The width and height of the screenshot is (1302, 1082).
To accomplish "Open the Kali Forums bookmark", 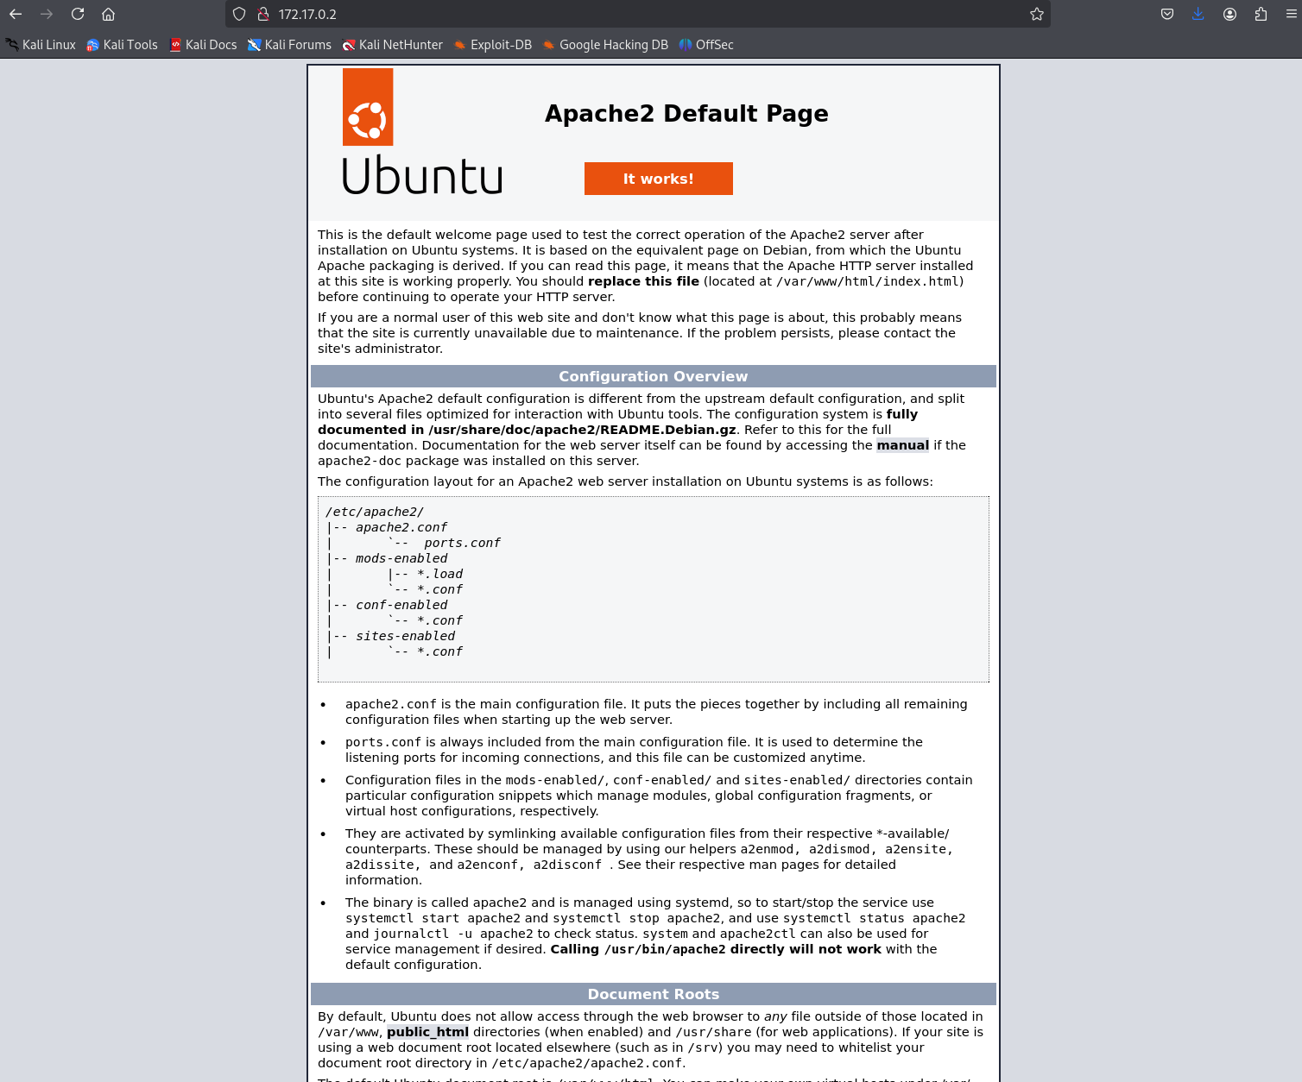I will (x=289, y=45).
